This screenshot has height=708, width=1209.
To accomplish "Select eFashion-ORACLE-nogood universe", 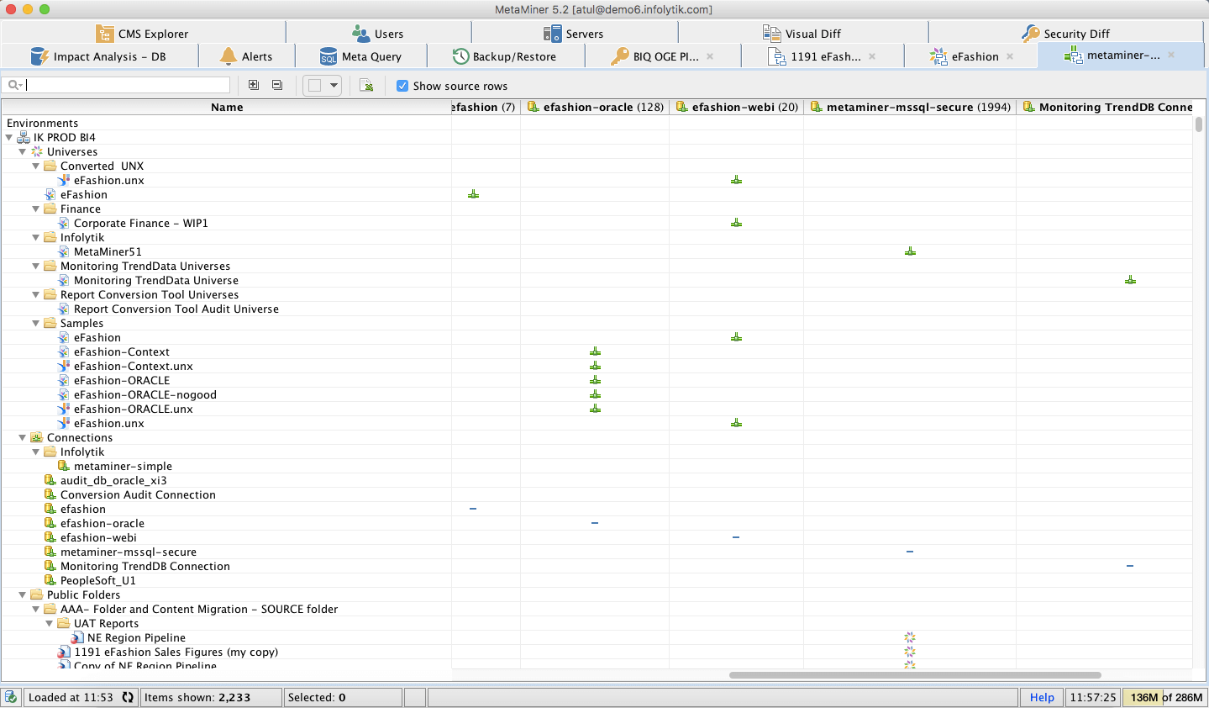I will 145,394.
